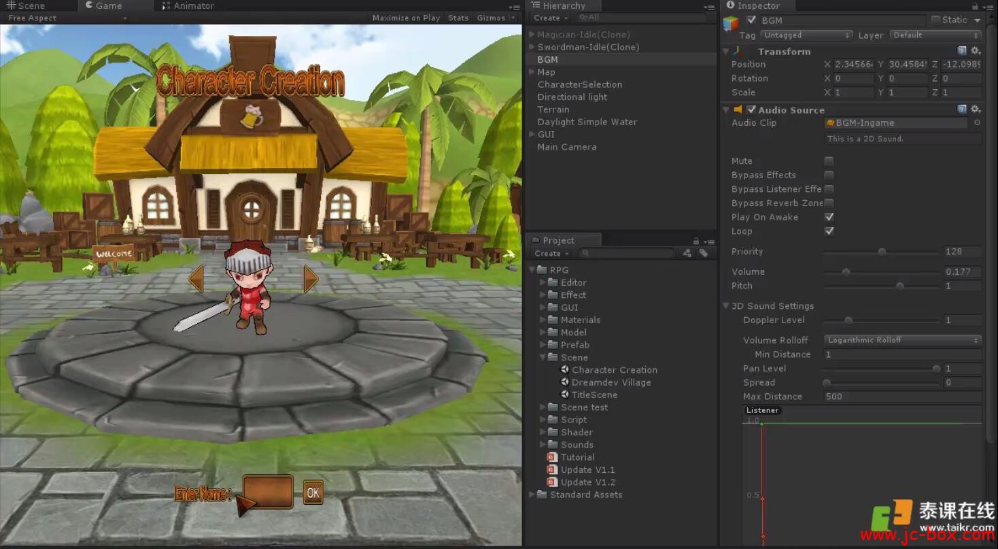
Task: Select the Update V1.2 PDF icon
Action: [x=552, y=482]
